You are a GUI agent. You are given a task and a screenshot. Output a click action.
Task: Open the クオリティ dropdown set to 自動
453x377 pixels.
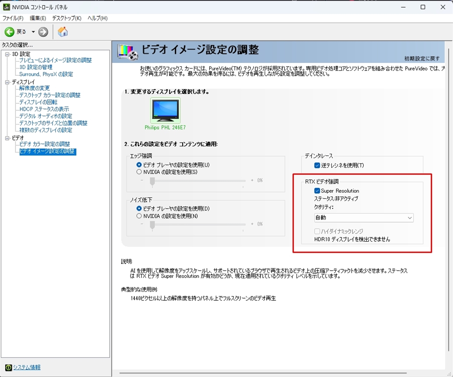click(x=364, y=218)
